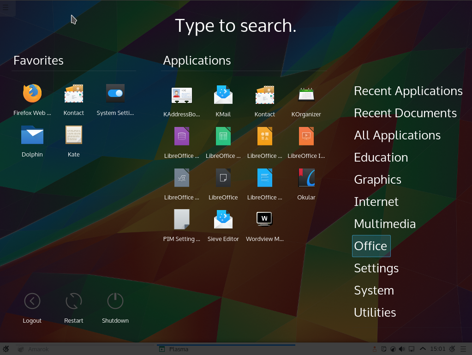Open the desktop toolbox hamburger icon top-left
Image resolution: width=472 pixels, height=355 pixels.
pyautogui.click(x=6, y=7)
